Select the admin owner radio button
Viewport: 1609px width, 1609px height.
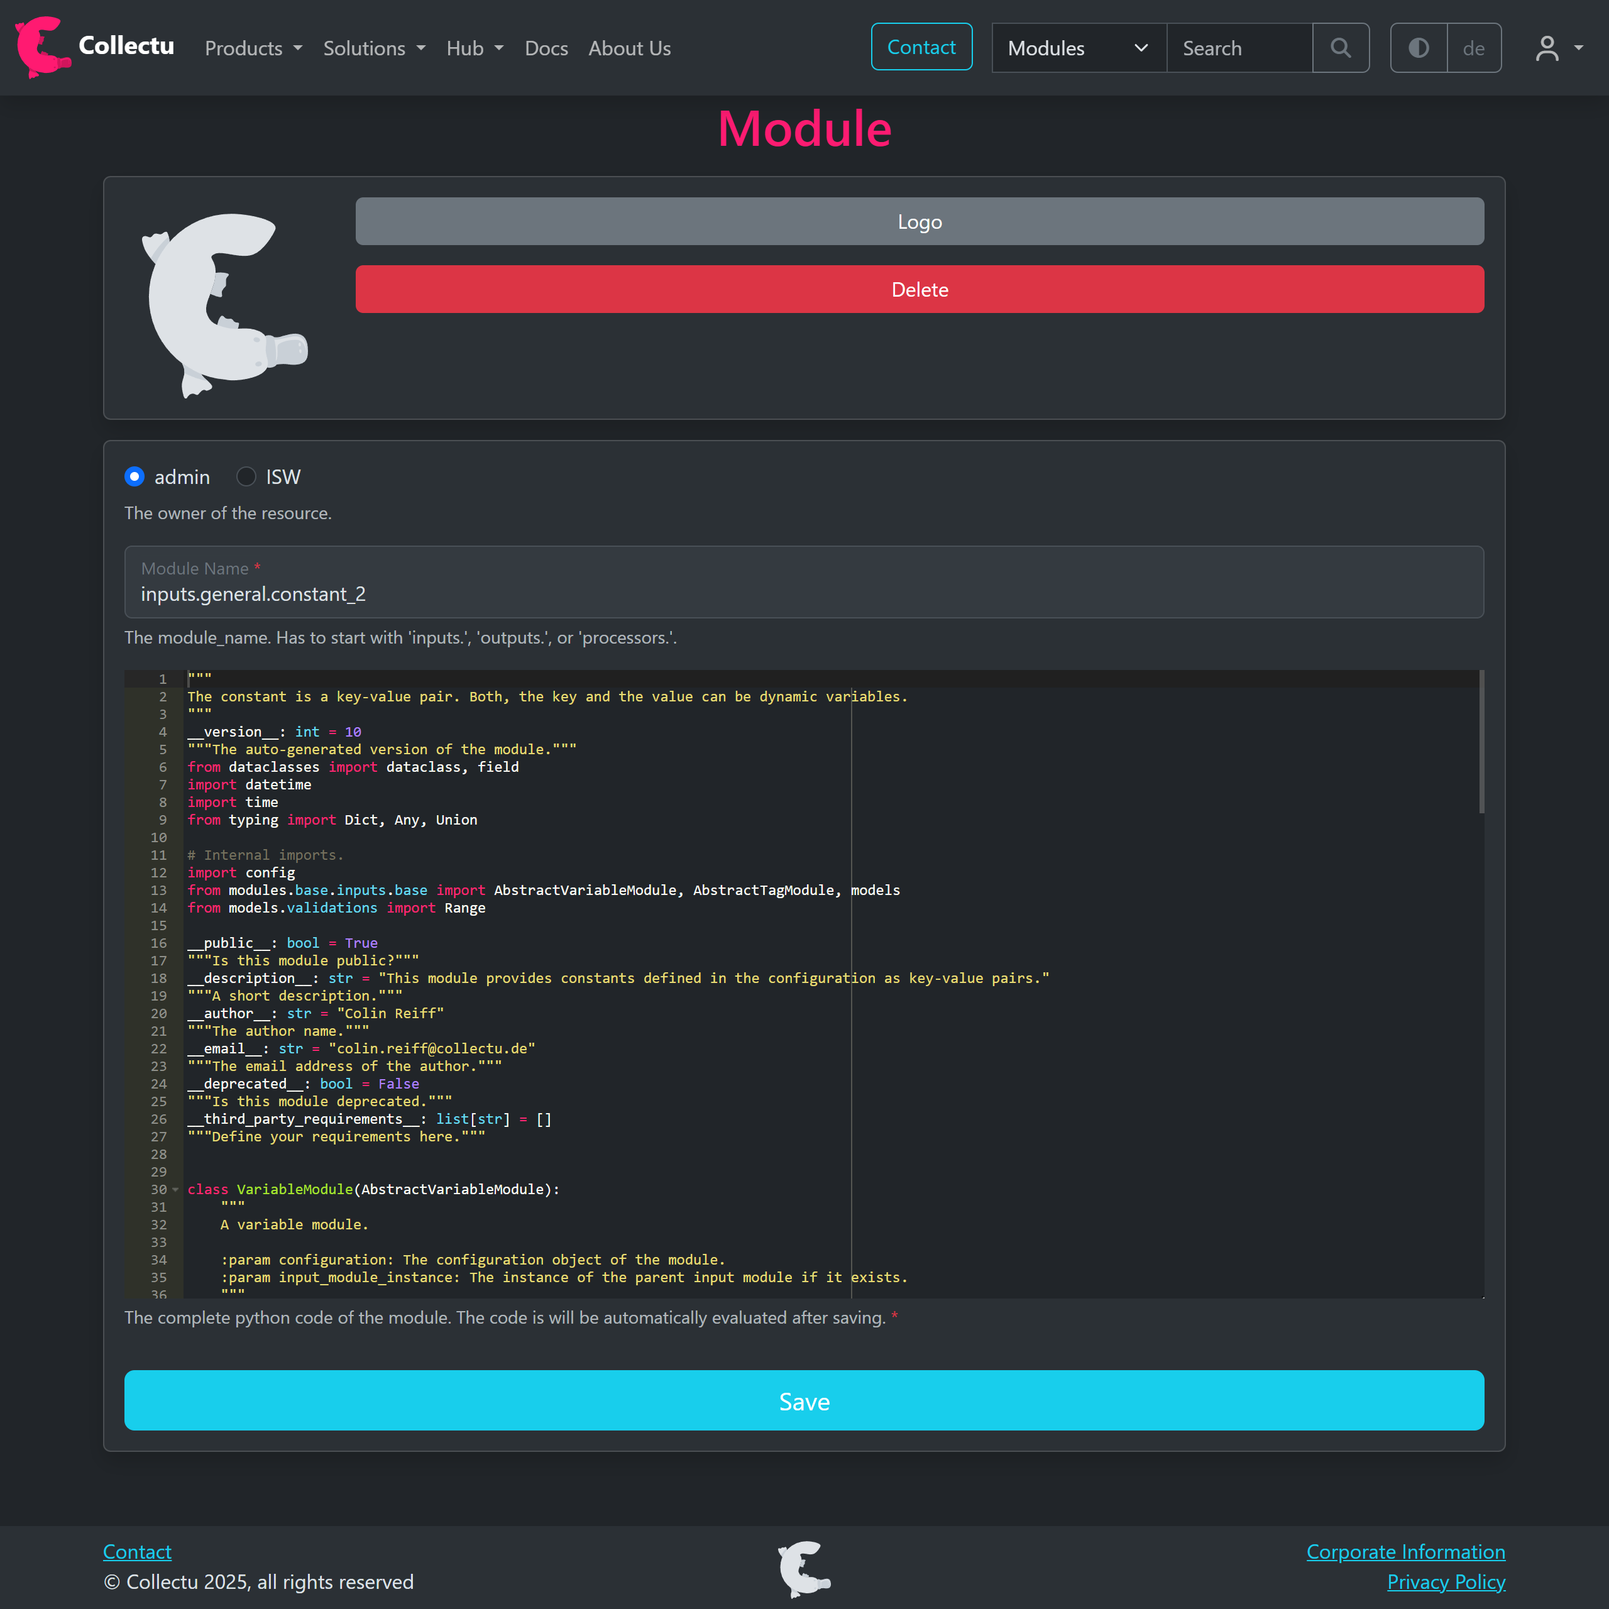tap(134, 476)
